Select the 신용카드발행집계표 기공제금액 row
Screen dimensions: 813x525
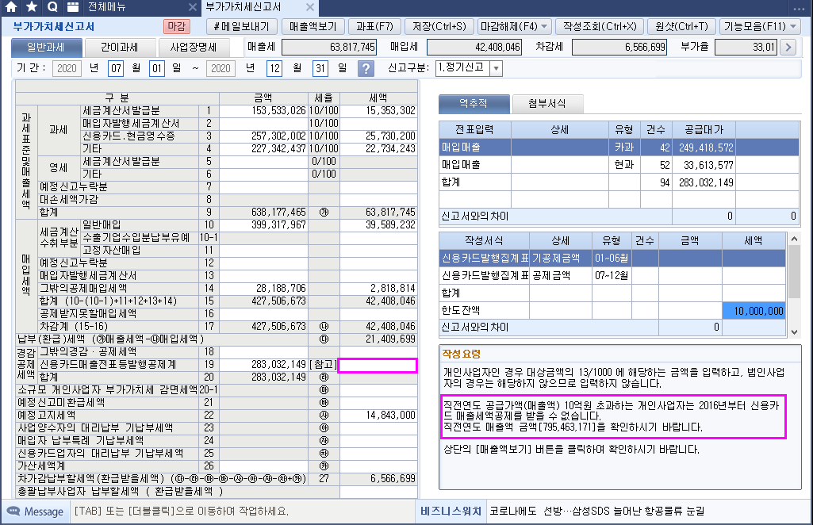(612, 258)
